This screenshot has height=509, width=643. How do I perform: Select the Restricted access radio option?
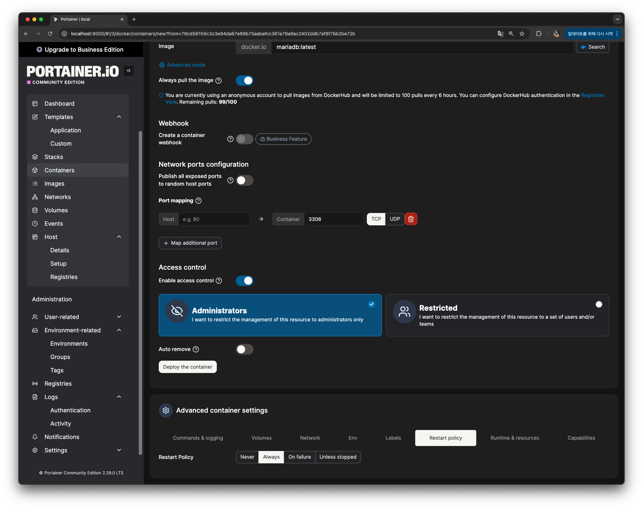point(599,304)
